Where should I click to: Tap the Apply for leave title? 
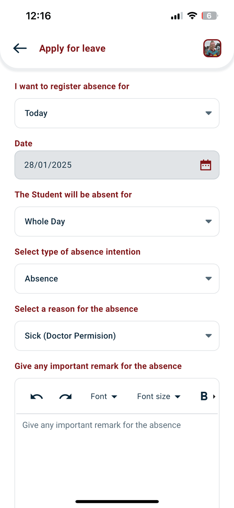(x=72, y=48)
